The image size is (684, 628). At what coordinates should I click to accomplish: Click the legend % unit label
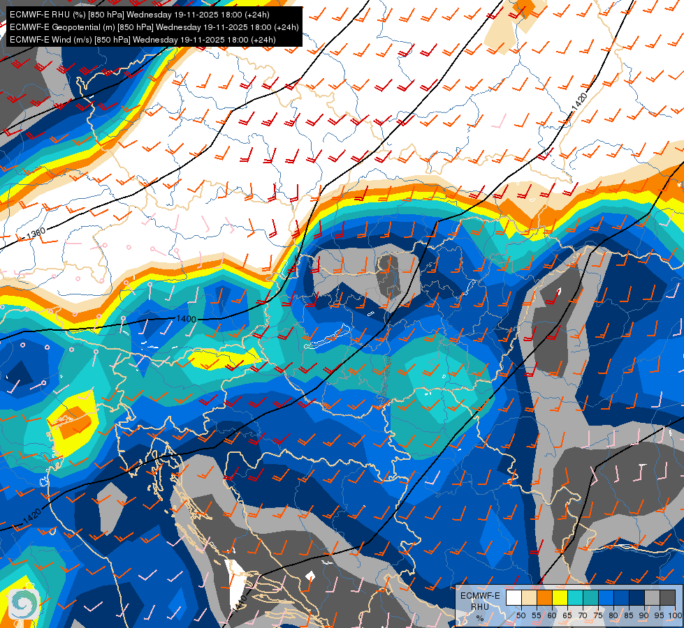tap(480, 618)
